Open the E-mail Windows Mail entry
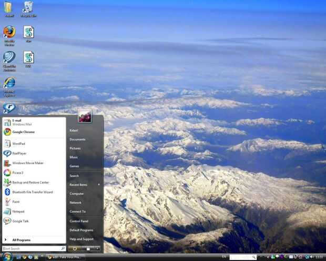Image resolution: width=326 pixels, height=261 pixels. 34,123
